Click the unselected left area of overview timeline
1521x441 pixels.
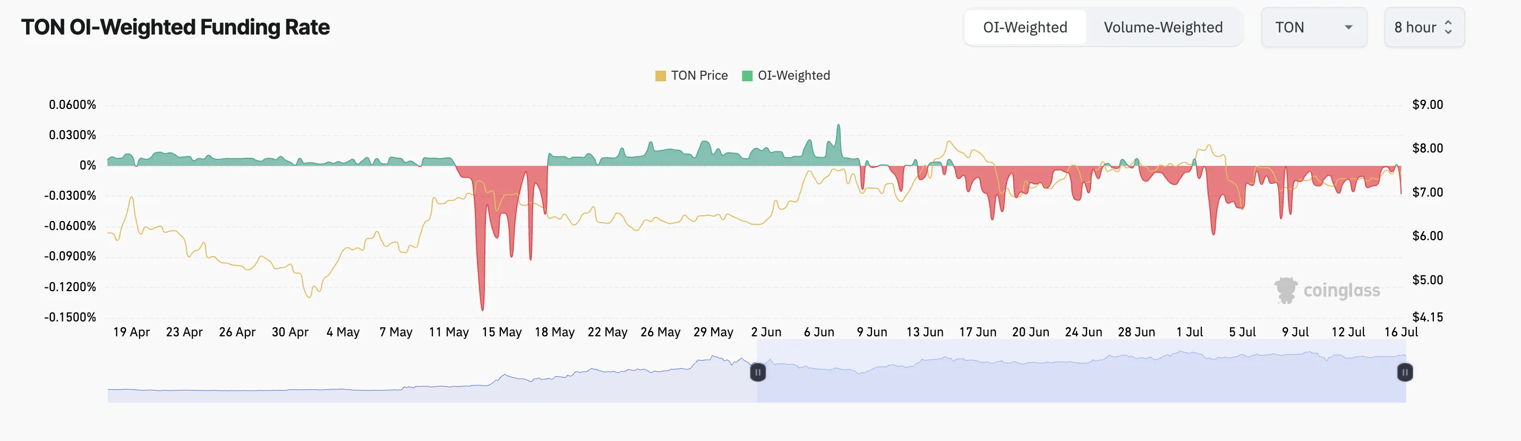432,378
